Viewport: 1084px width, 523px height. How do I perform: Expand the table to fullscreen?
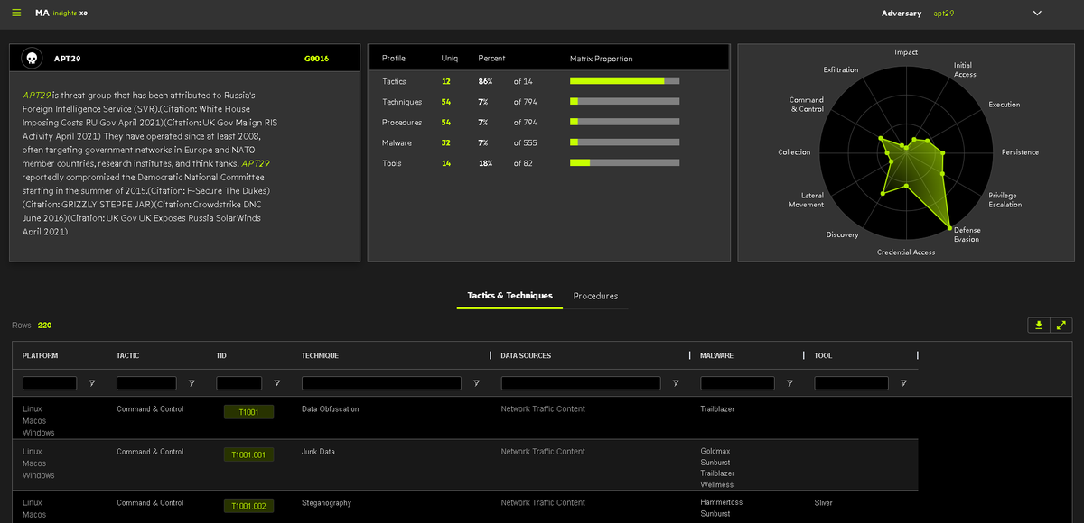pos(1061,326)
